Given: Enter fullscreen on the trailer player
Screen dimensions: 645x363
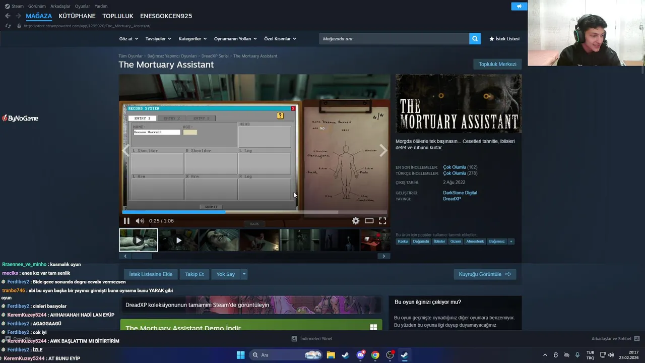Looking at the screenshot, I should (382, 221).
